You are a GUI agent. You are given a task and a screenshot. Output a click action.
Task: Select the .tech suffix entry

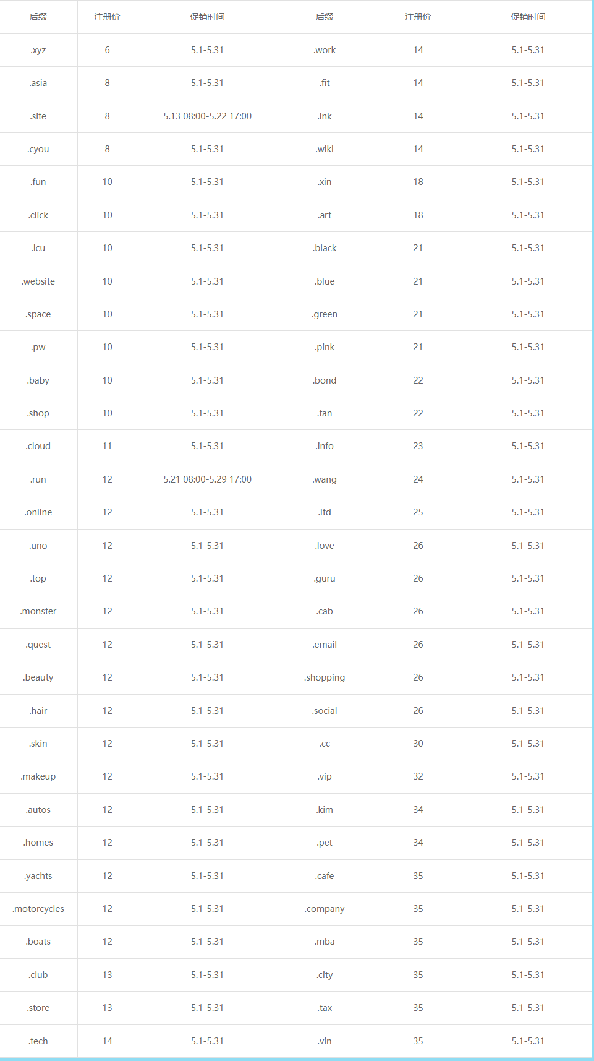tap(38, 1041)
